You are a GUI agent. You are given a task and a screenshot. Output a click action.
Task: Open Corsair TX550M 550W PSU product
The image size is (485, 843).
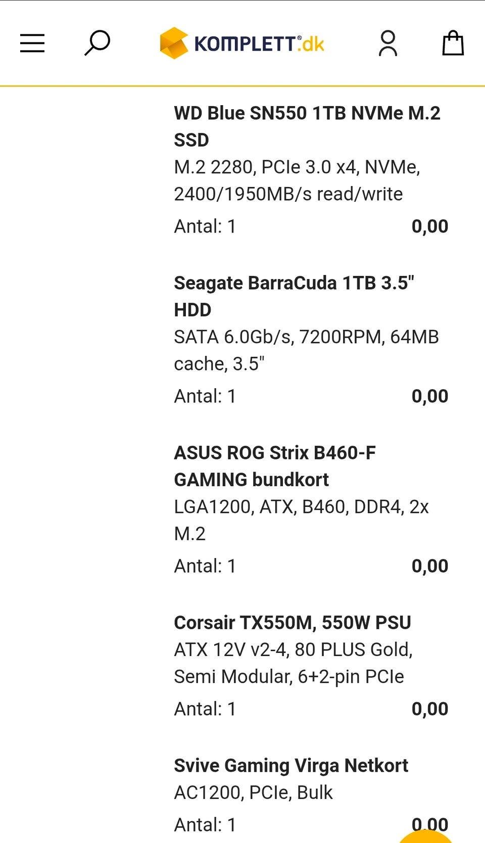coord(292,623)
